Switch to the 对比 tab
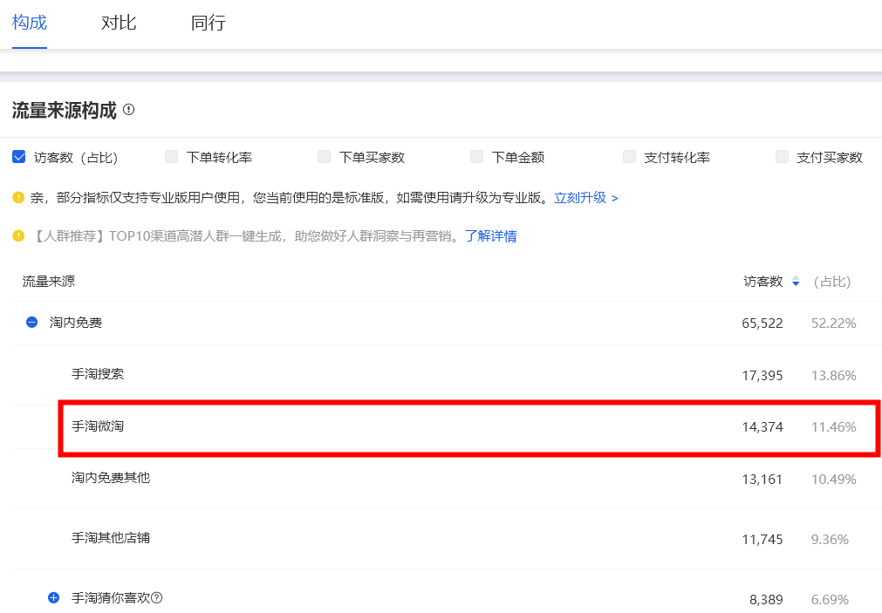This screenshot has width=882, height=613. tap(119, 23)
